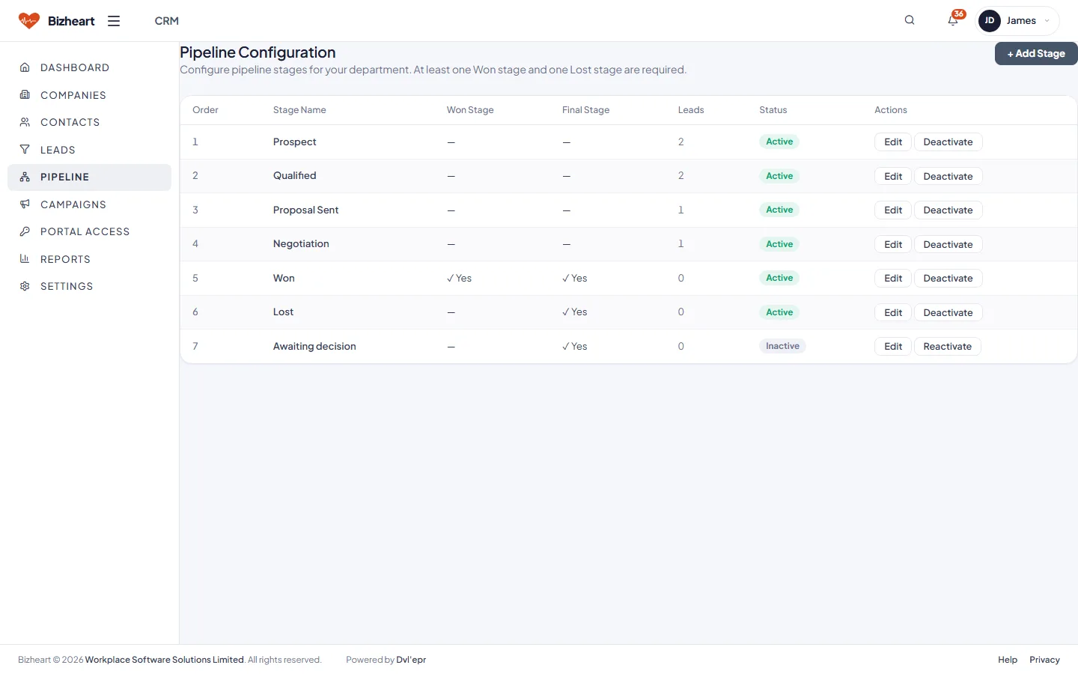Deactivate the Prospect stage
1078x674 pixels.
[948, 142]
